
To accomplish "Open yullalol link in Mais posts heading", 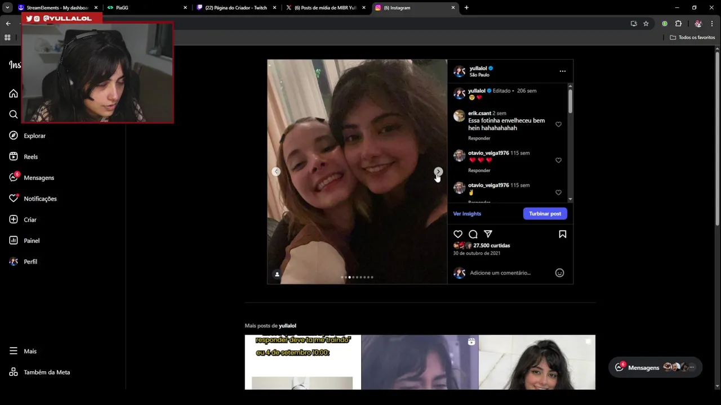I will [x=287, y=326].
